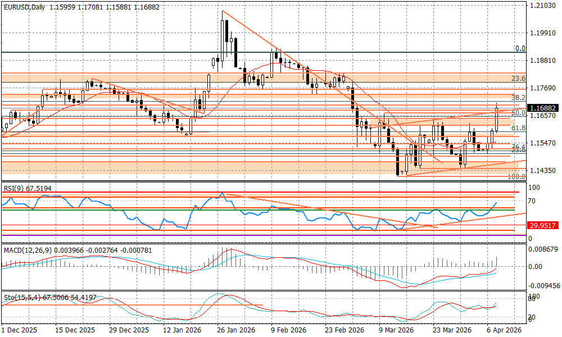Click the 1.14350 price axis label
562x337 pixels.
(543, 170)
